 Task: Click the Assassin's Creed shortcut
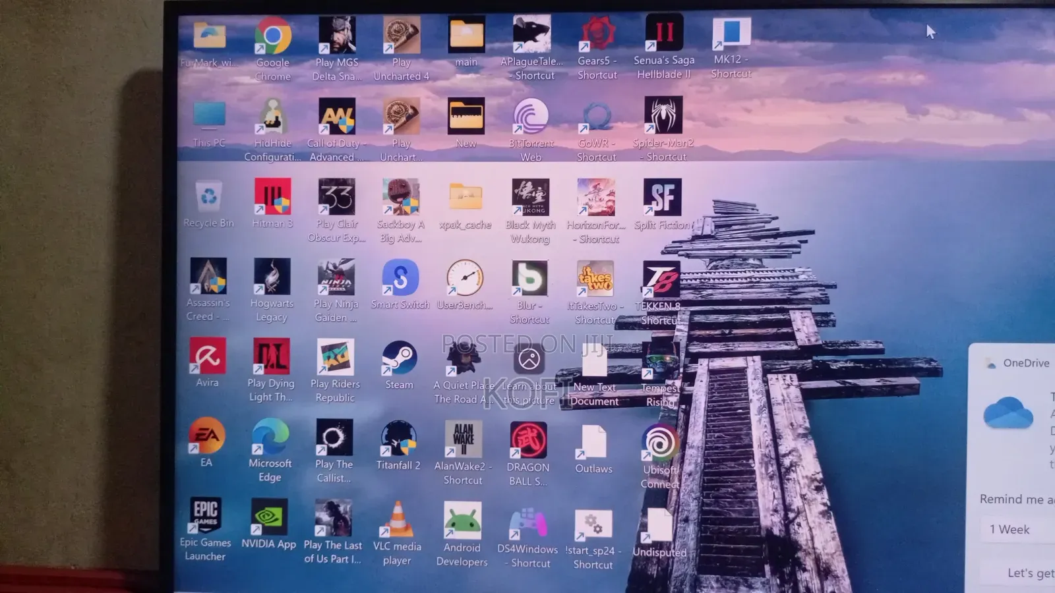(x=208, y=276)
